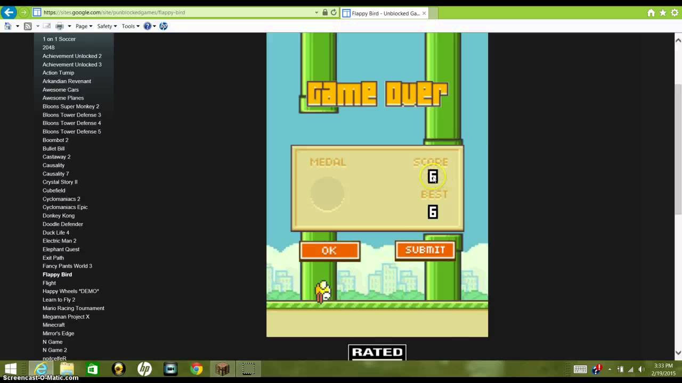The width and height of the screenshot is (682, 383).
Task: Open the video camera app in taskbar
Action: 170,369
